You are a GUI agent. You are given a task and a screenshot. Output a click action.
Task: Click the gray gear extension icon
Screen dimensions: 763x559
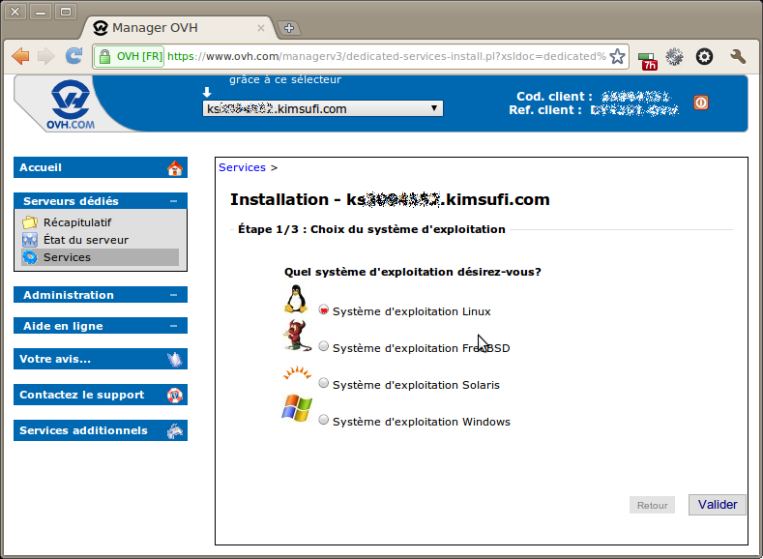[x=674, y=57]
